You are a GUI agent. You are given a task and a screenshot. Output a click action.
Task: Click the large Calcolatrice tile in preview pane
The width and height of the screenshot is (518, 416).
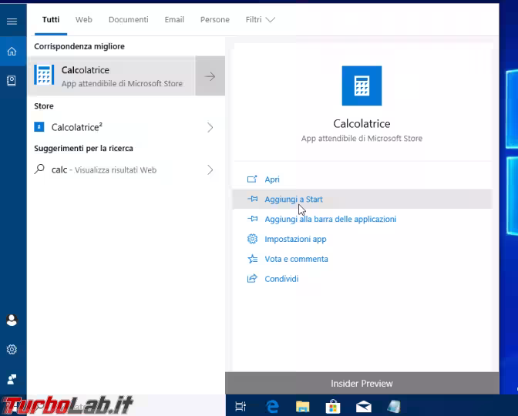[x=362, y=86]
